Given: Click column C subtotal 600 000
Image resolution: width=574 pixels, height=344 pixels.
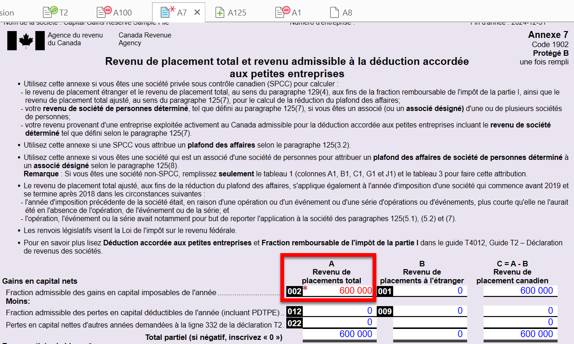Looking at the screenshot, I should (x=521, y=334).
